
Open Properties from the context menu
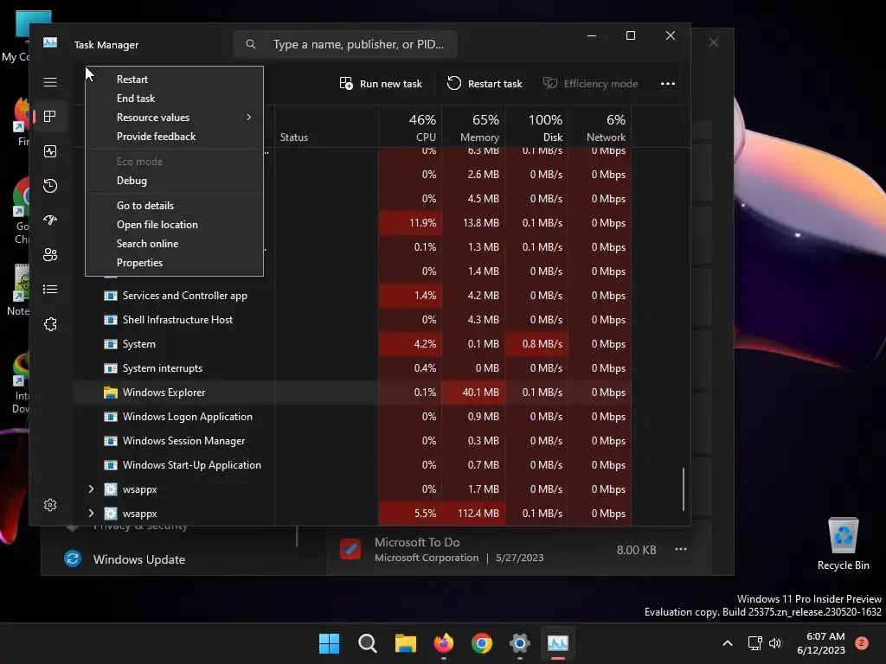[174, 263]
